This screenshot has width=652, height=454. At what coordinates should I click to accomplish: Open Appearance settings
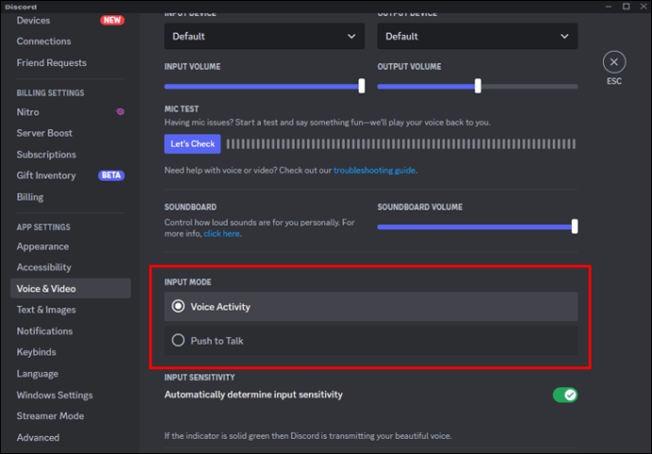click(43, 246)
